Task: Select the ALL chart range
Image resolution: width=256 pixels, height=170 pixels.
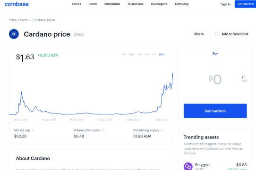Action: (x=162, y=54)
